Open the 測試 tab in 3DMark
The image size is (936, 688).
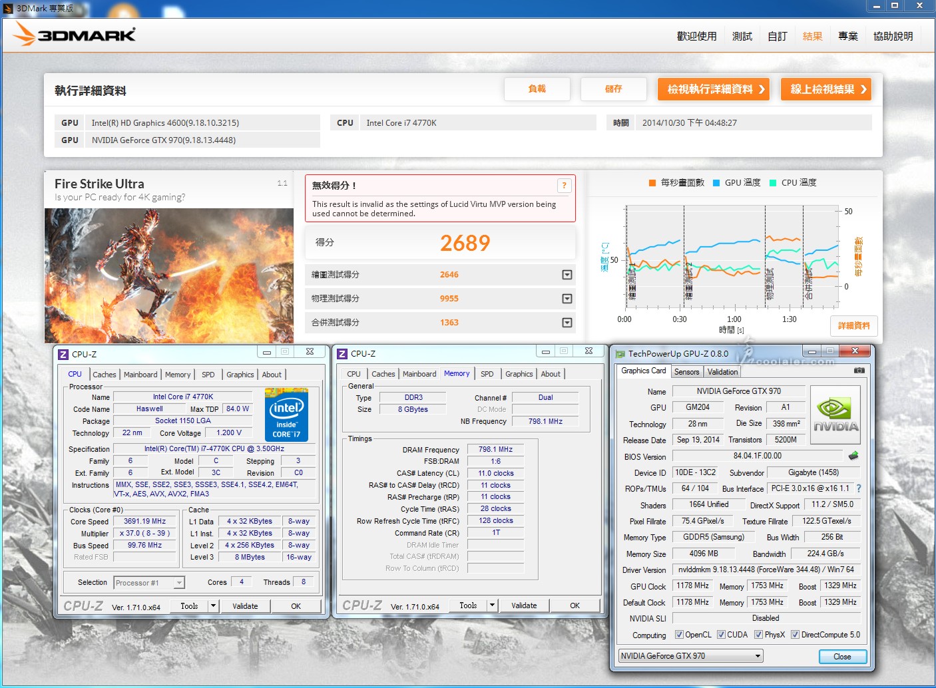[742, 36]
